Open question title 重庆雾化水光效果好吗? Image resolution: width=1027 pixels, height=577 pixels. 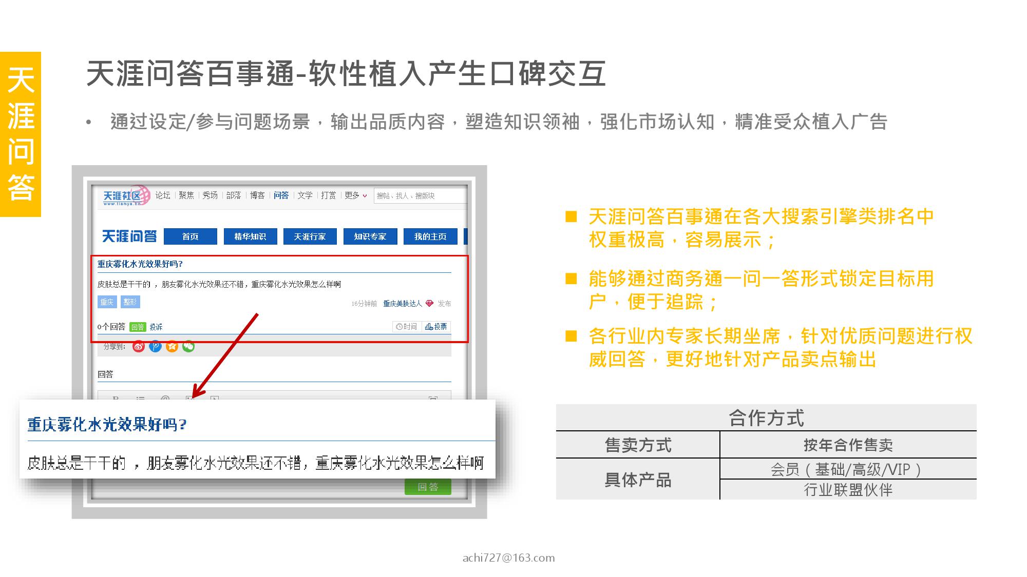(140, 264)
